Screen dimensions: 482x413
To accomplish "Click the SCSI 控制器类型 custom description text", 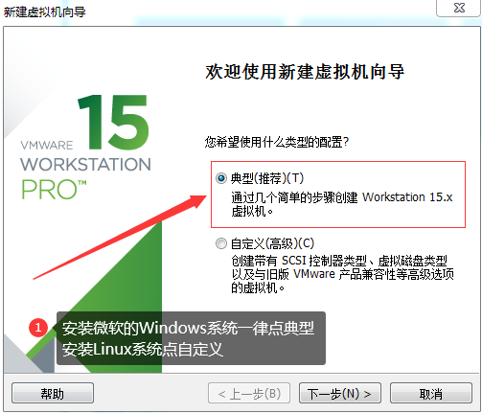I will (342, 274).
